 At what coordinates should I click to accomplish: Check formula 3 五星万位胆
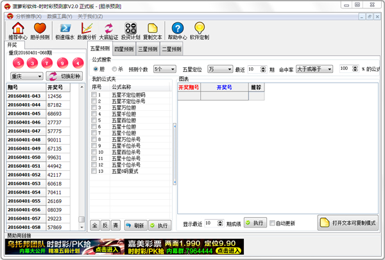pos(94,108)
